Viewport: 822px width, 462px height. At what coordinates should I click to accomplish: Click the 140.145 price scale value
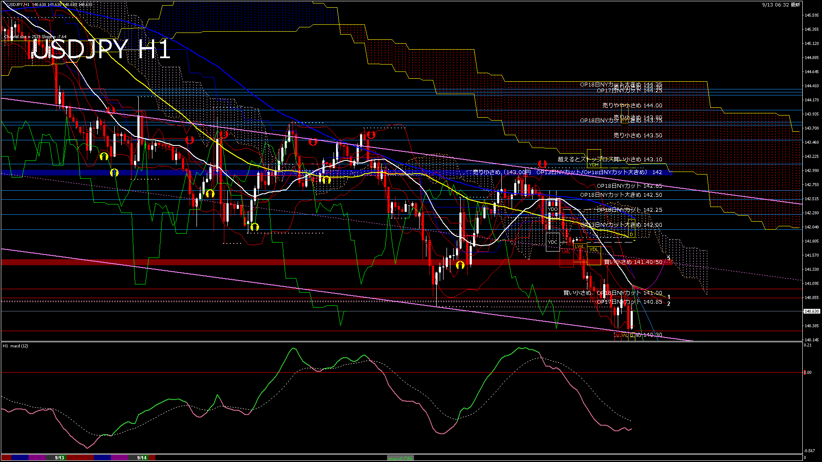(812, 340)
